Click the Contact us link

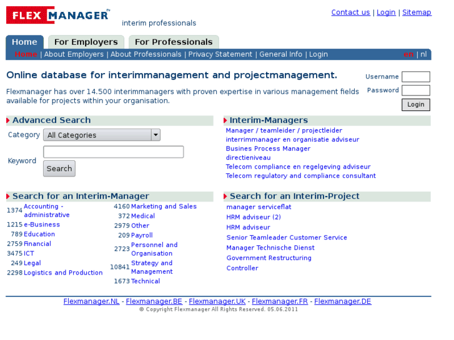point(350,12)
